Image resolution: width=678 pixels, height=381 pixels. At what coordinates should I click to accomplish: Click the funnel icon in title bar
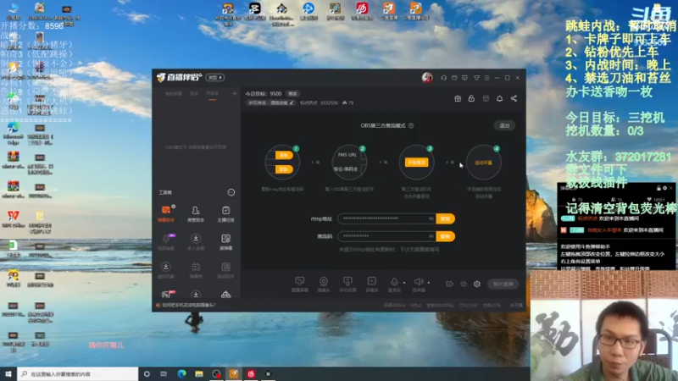click(476, 78)
